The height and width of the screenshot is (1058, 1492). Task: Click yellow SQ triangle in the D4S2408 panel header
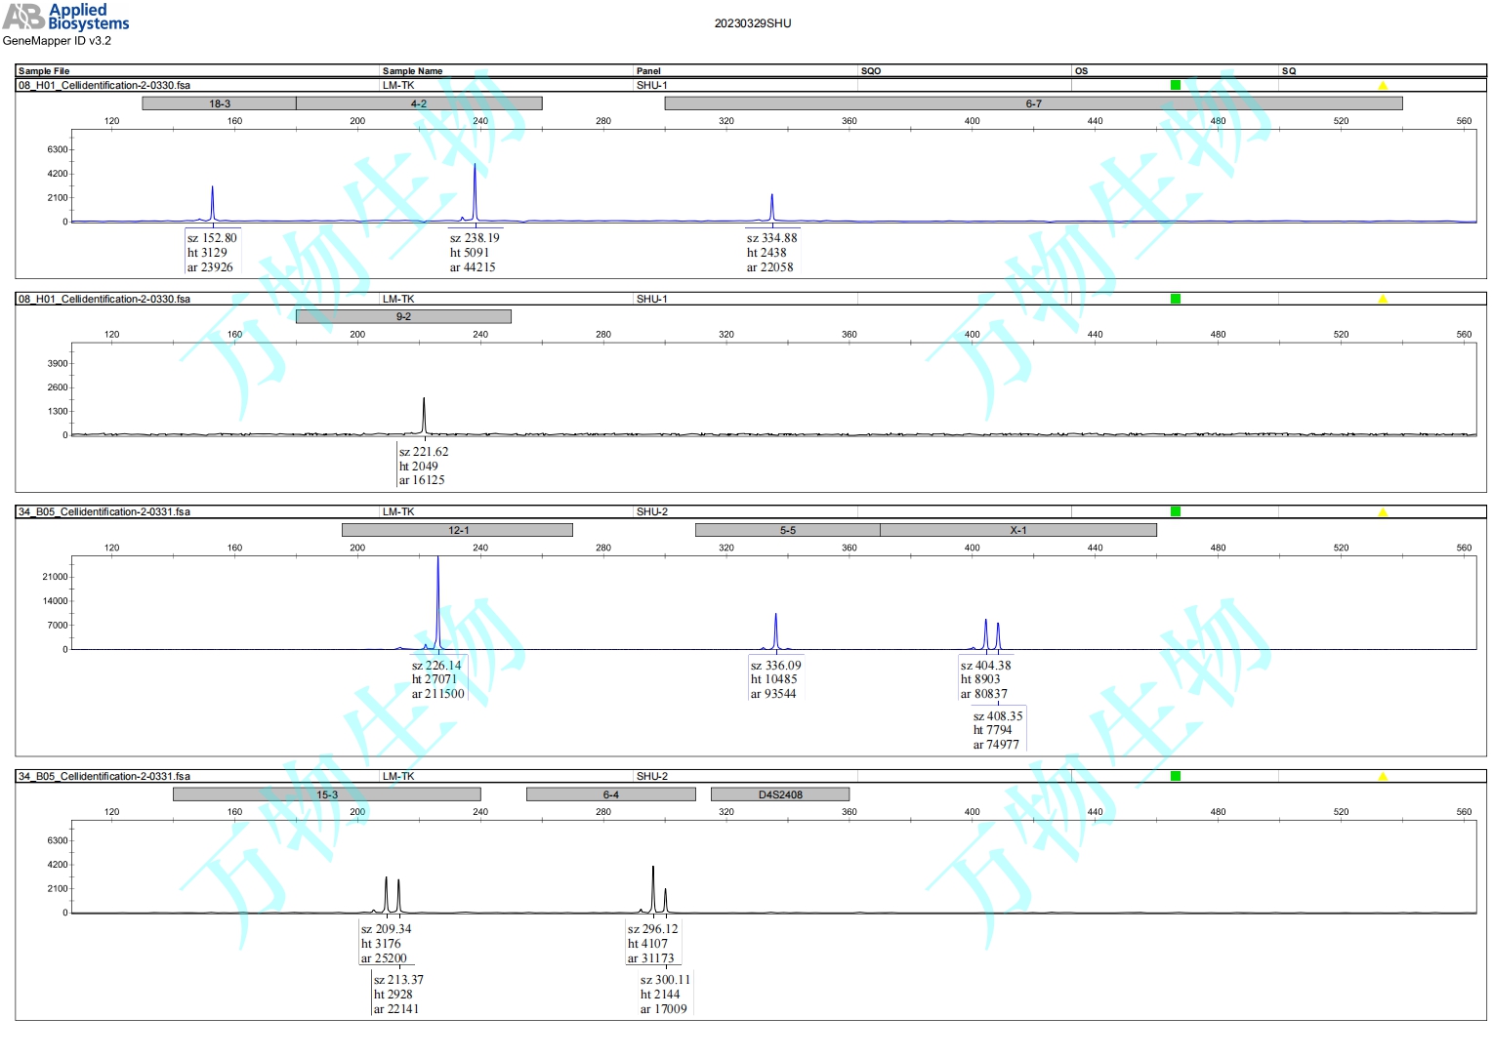[1383, 776]
